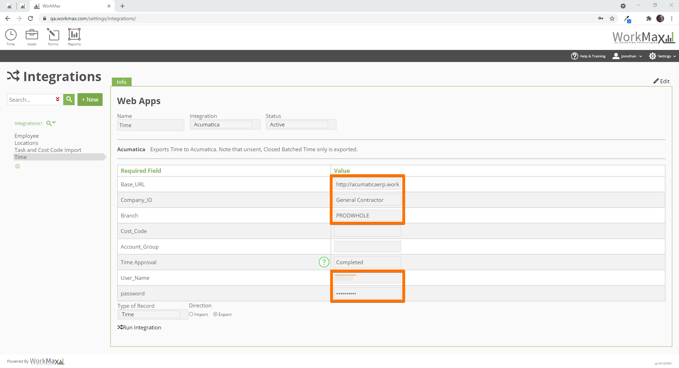The height and width of the screenshot is (368, 679).
Task: Expand the search options red chevron
Action: point(58,100)
